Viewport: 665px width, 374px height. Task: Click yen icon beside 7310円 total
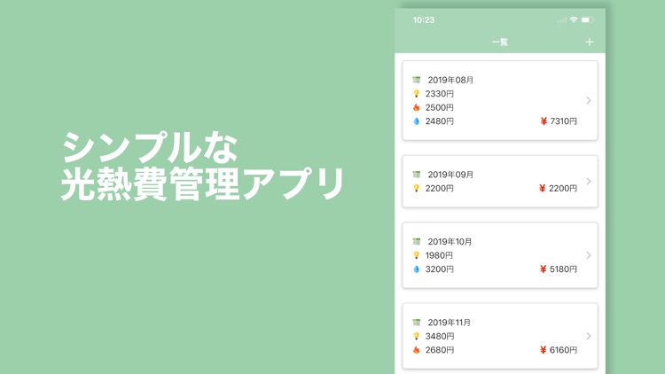[544, 121]
